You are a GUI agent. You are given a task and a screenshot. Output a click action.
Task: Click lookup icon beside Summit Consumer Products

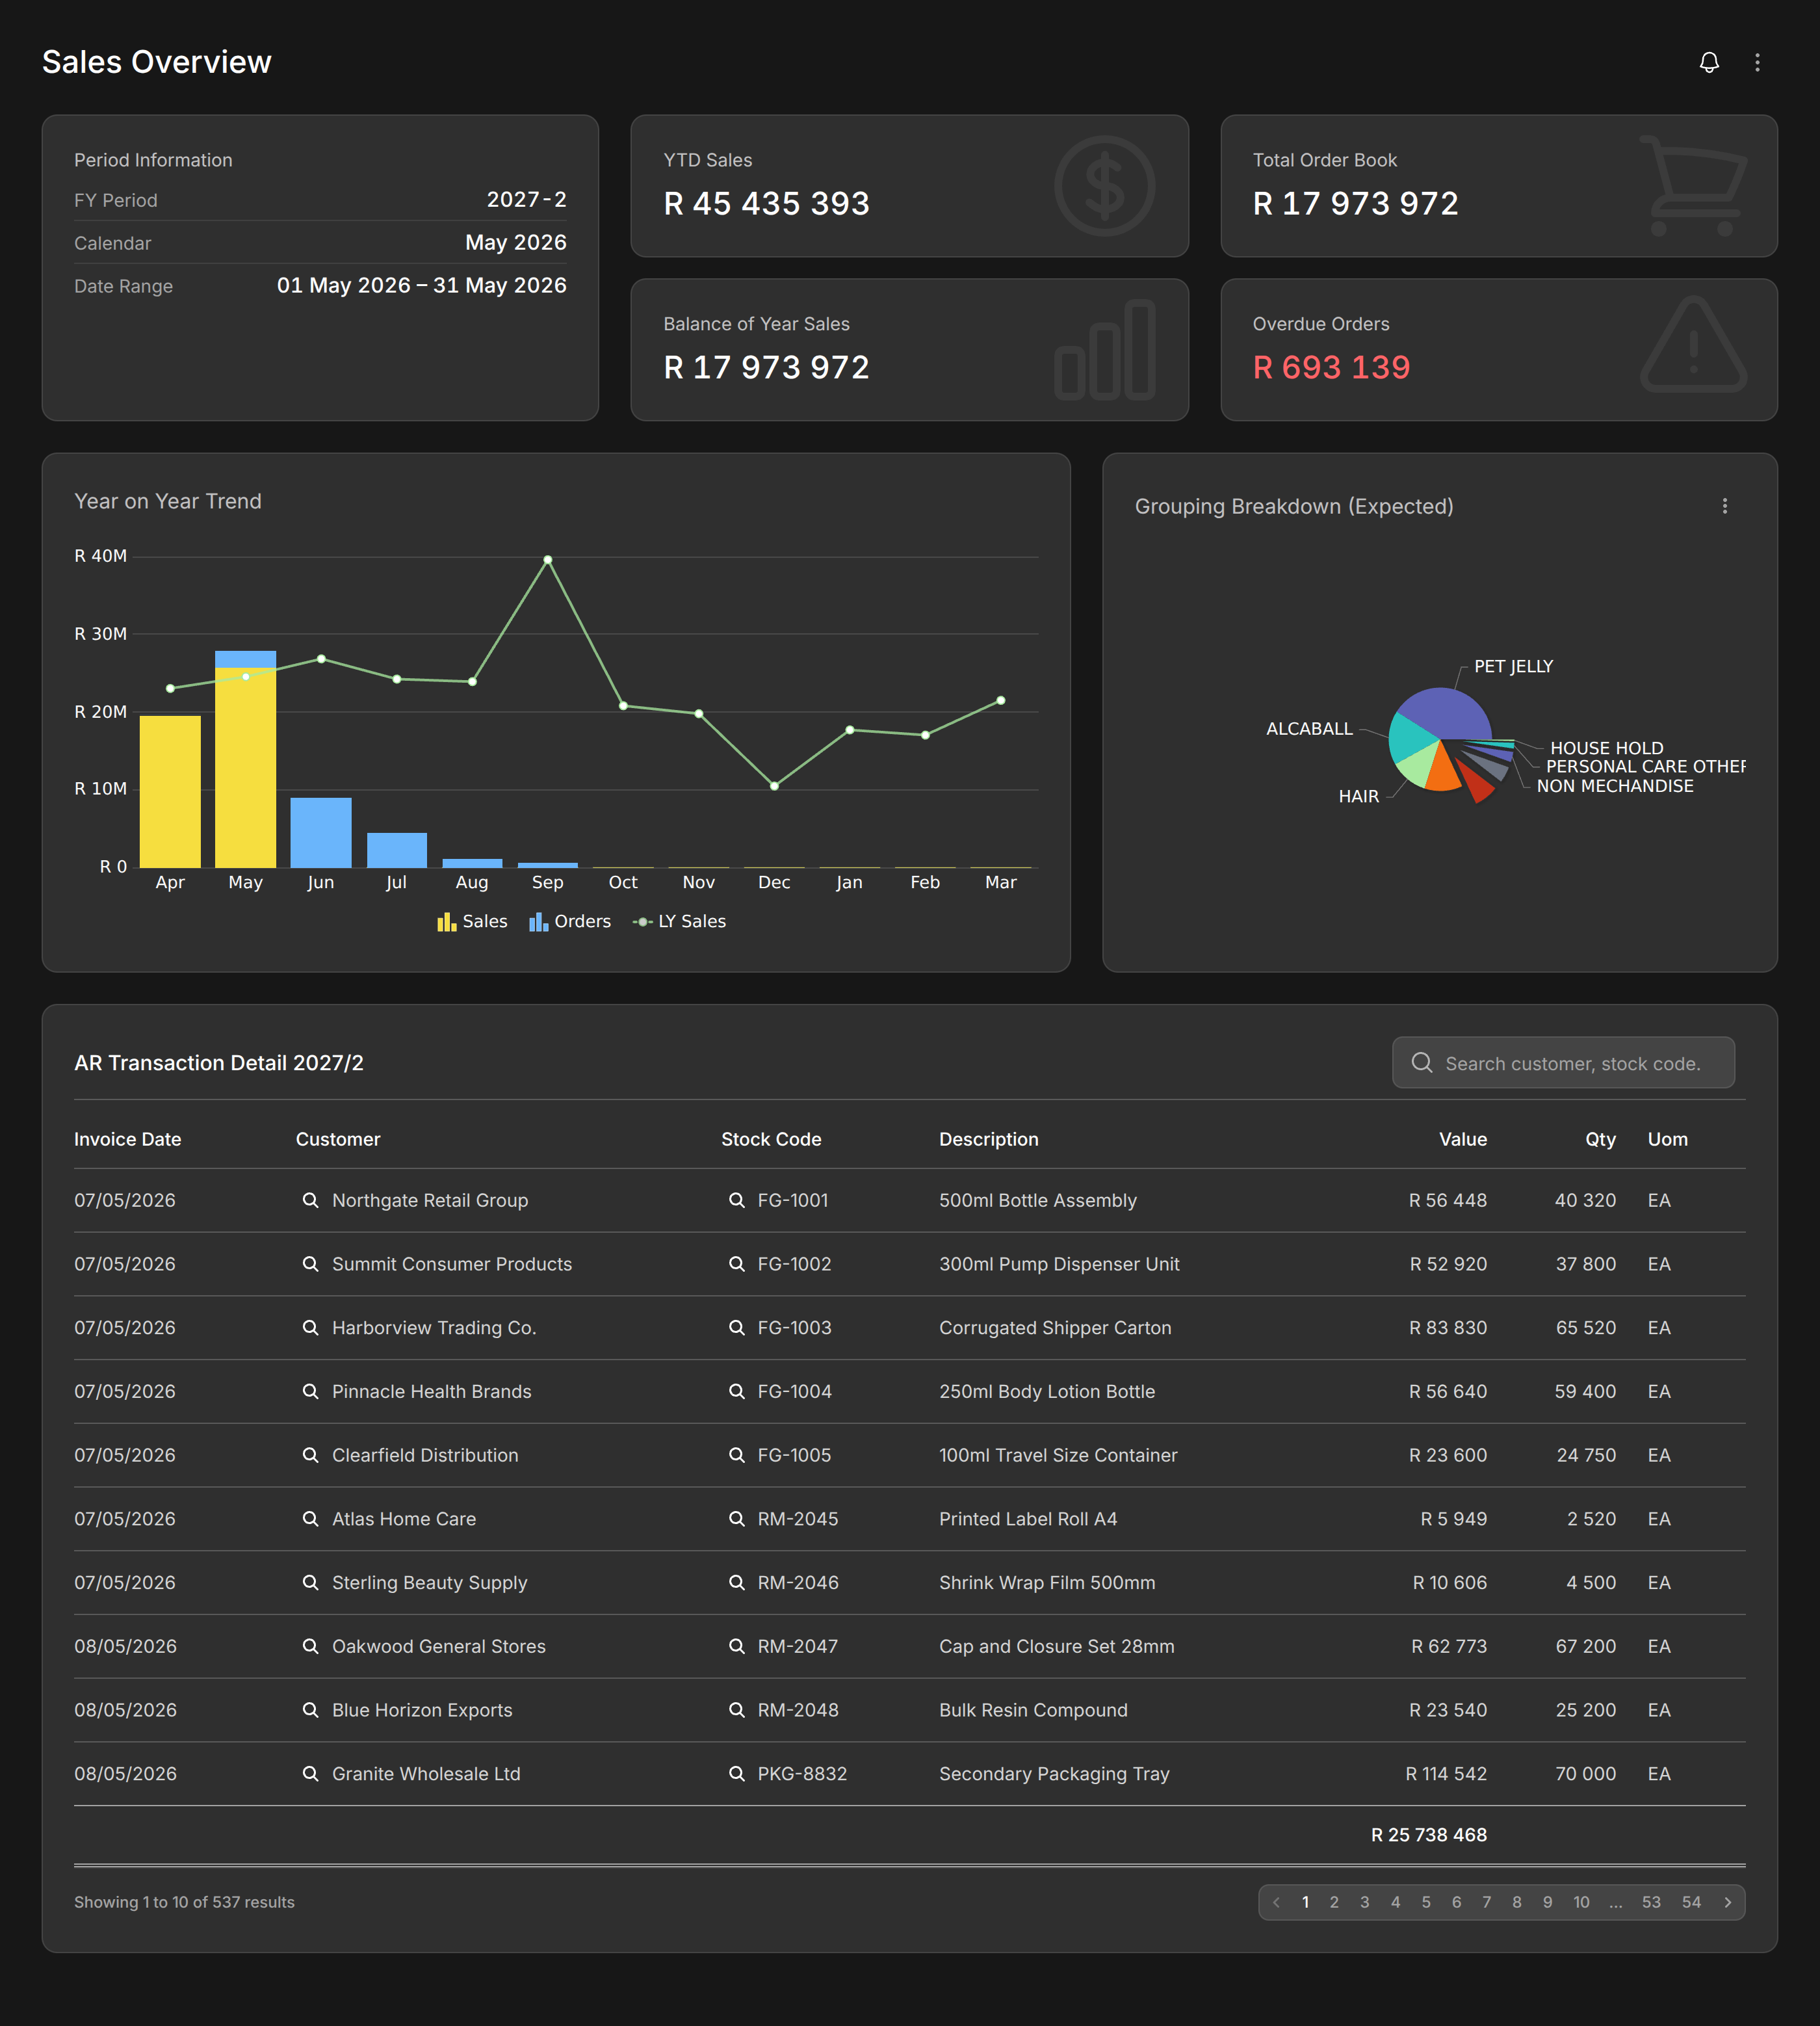(310, 1263)
